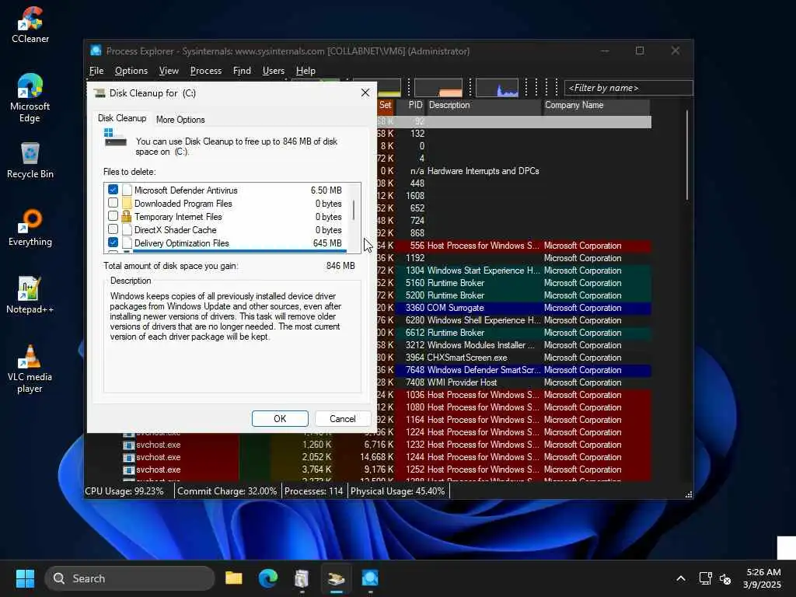Image resolution: width=796 pixels, height=597 pixels.
Task: Click the Process Explorer taskbar icon
Action: click(370, 578)
